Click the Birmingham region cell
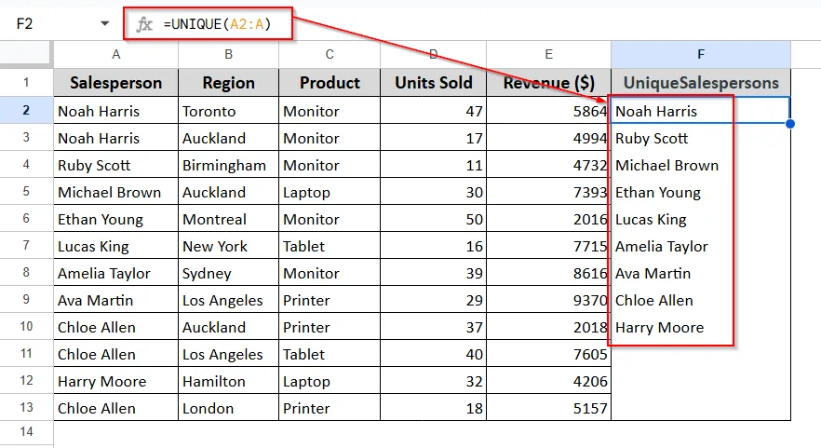 228,165
